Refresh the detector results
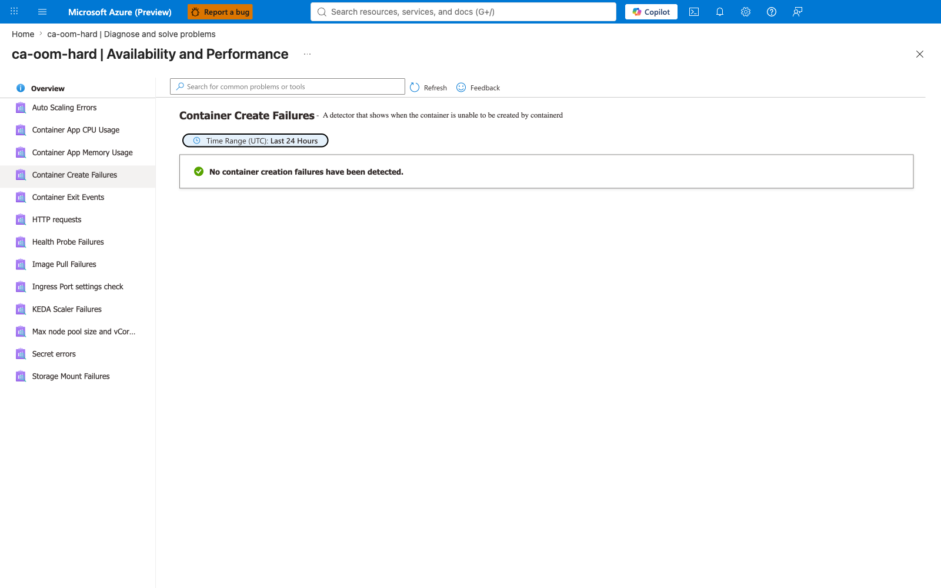This screenshot has width=941, height=588. pyautogui.click(x=428, y=88)
